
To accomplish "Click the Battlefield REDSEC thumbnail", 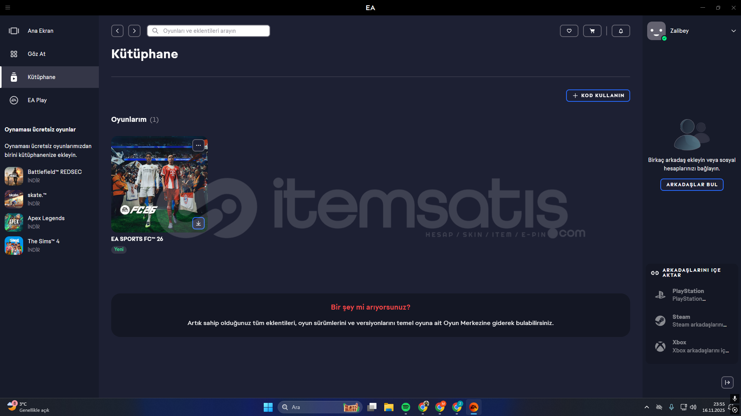I will tap(14, 176).
